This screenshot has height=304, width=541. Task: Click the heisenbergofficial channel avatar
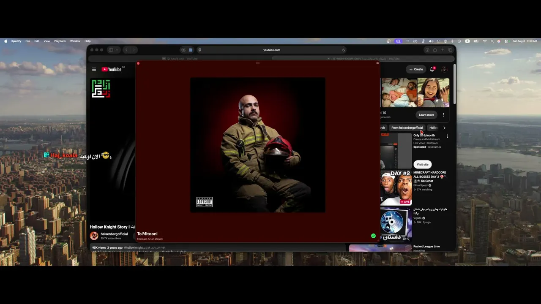pyautogui.click(x=94, y=236)
